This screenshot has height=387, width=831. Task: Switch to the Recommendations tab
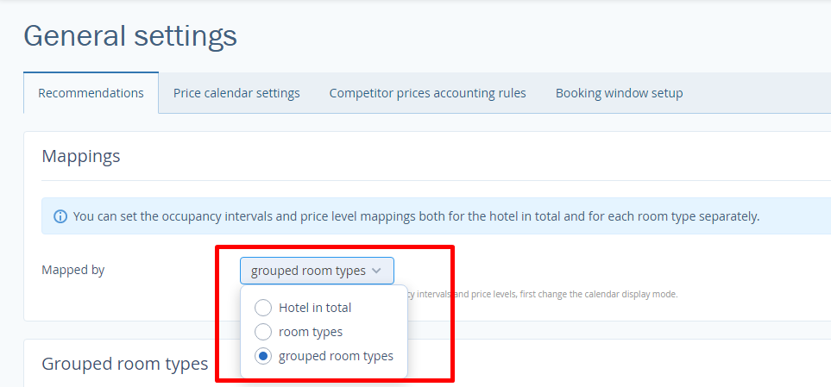[x=91, y=93]
